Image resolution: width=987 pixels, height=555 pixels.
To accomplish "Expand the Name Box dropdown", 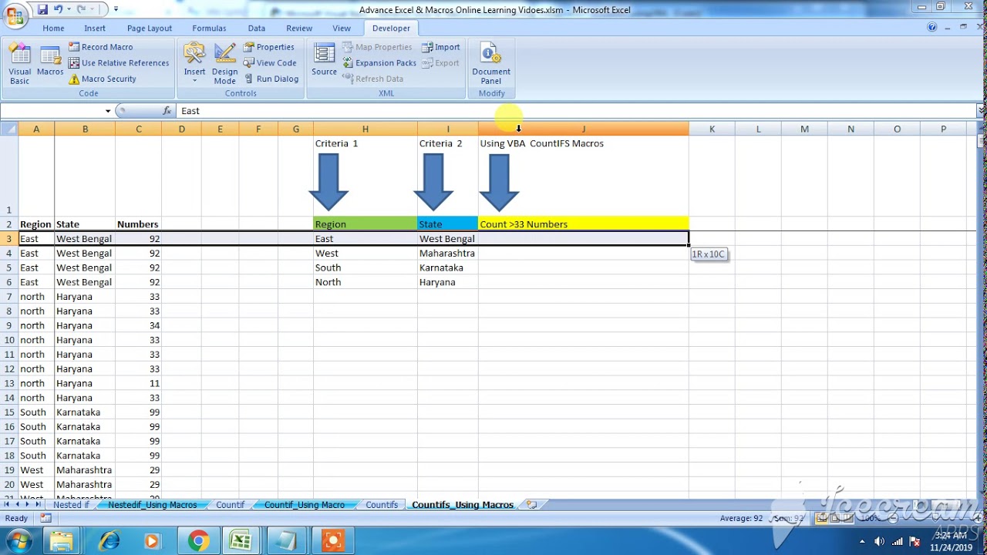I will (x=108, y=111).
